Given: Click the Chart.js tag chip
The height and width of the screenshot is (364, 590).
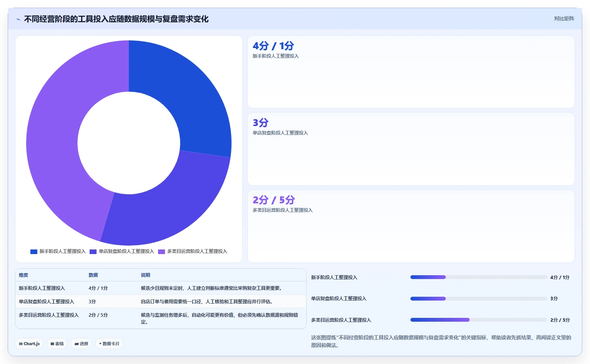Looking at the screenshot, I should pyautogui.click(x=29, y=344).
